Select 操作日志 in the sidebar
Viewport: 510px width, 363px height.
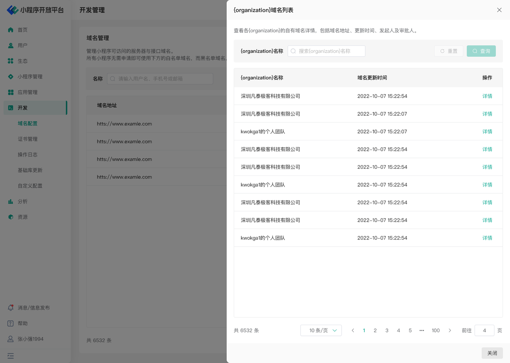click(27, 154)
